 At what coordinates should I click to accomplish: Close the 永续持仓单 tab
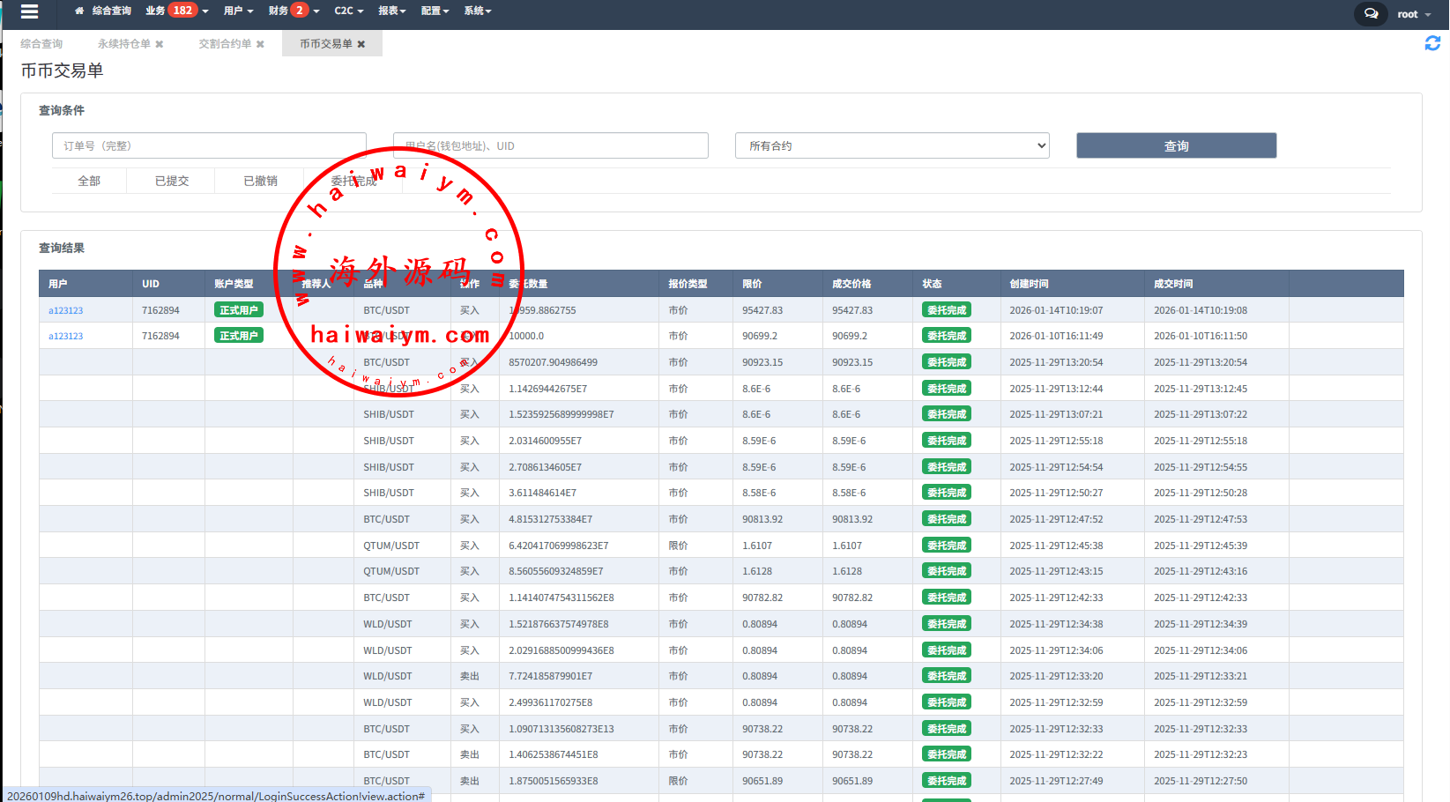pyautogui.click(x=160, y=44)
